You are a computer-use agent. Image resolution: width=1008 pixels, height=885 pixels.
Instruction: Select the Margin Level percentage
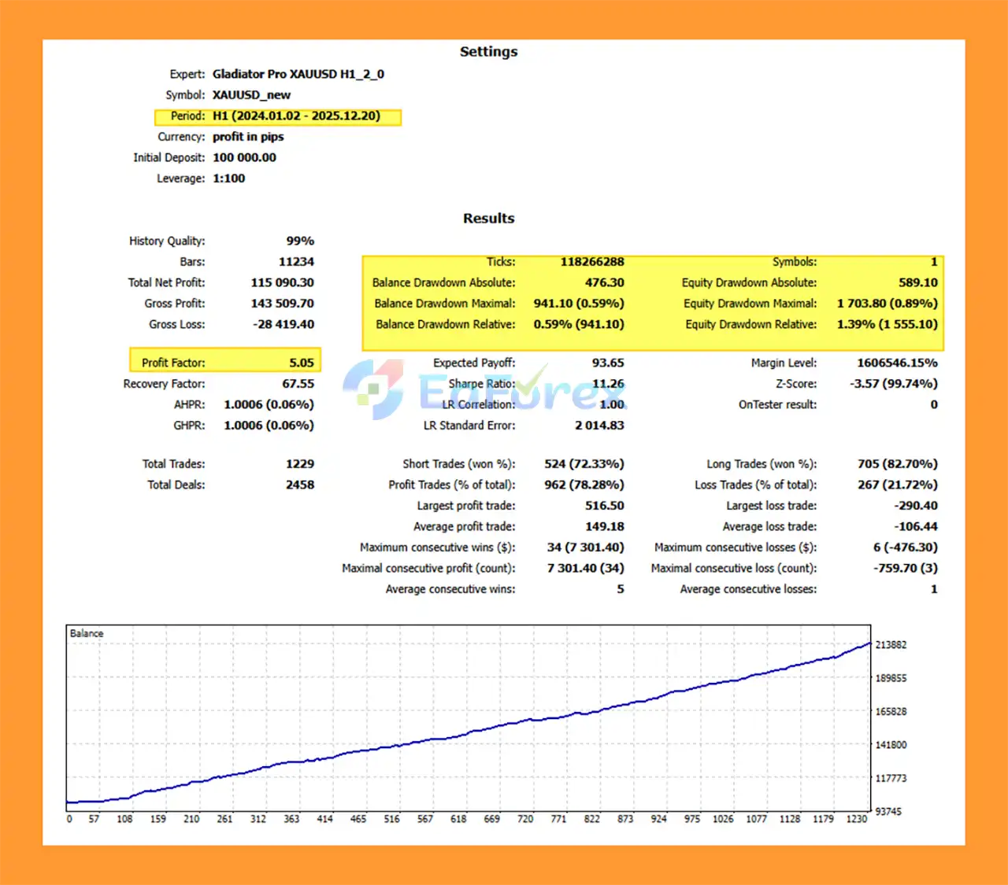tap(897, 363)
